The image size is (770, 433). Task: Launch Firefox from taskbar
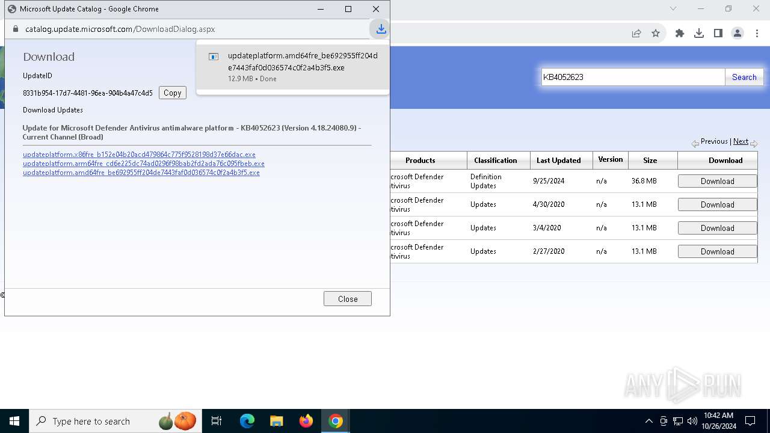tap(306, 421)
